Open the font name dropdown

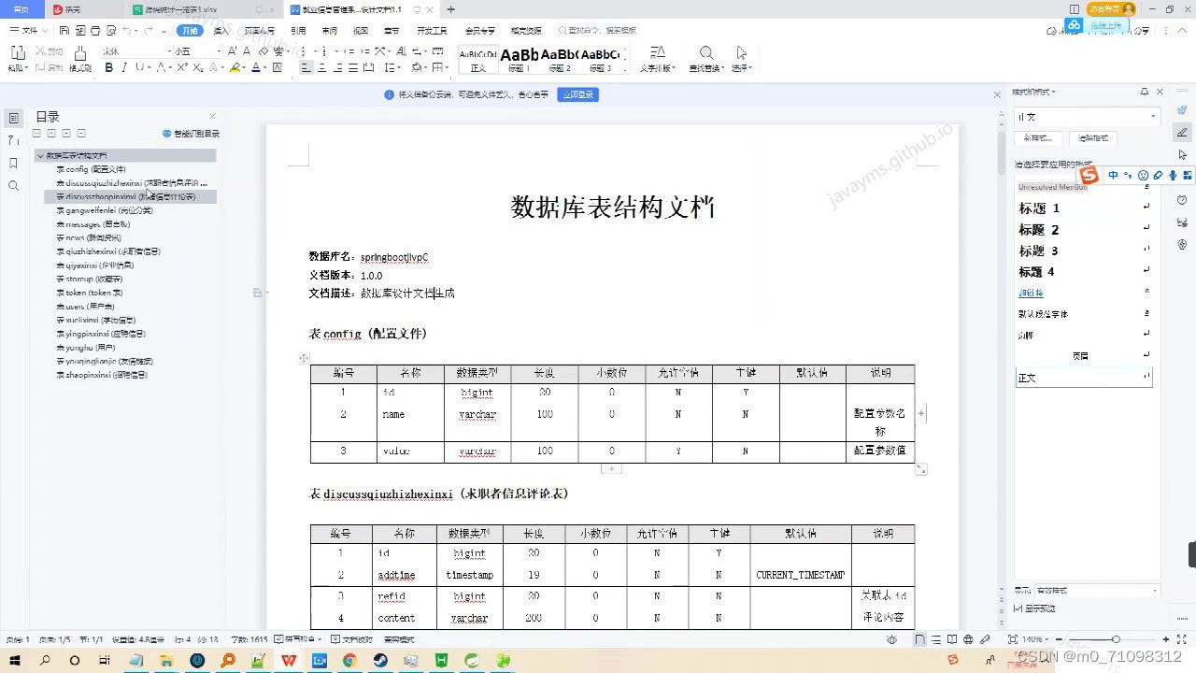pyautogui.click(x=168, y=51)
